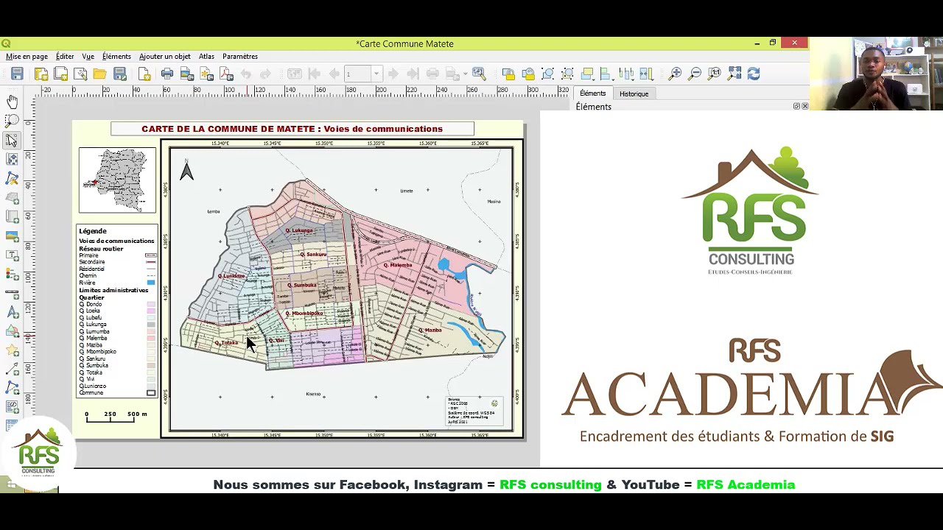Open the Éléments menu
The width and height of the screenshot is (943, 530).
point(116,57)
